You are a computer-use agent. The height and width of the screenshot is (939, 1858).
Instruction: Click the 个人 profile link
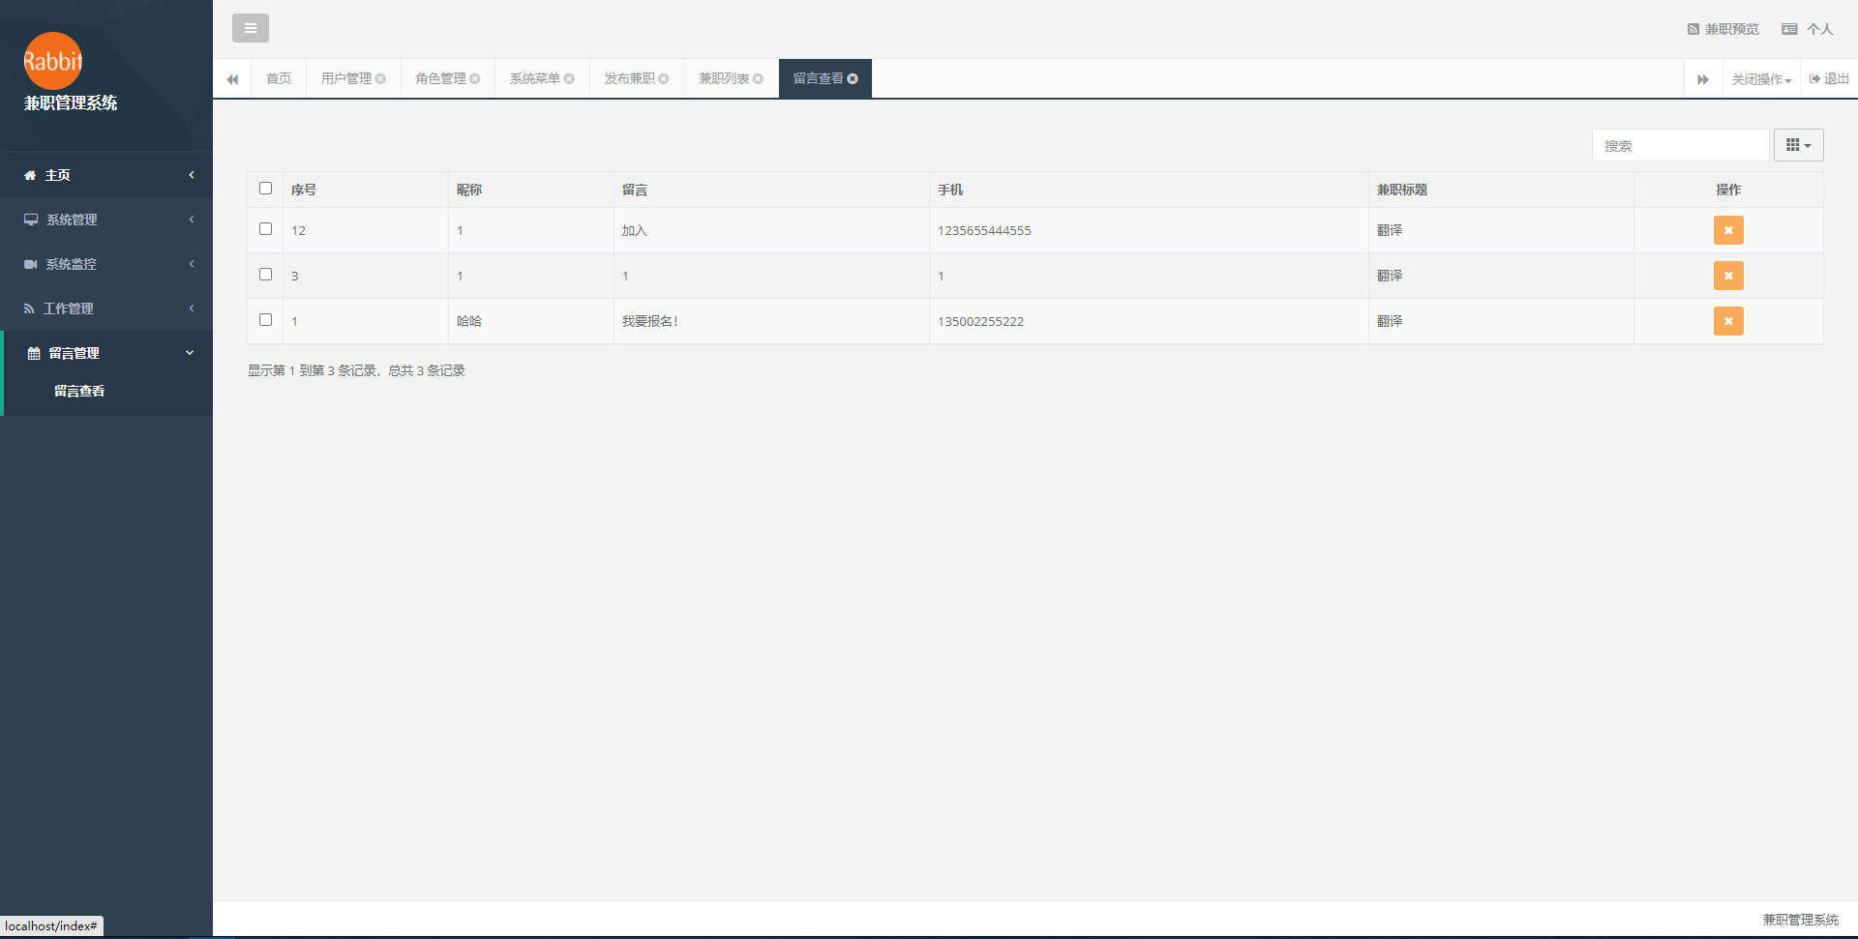point(1808,29)
